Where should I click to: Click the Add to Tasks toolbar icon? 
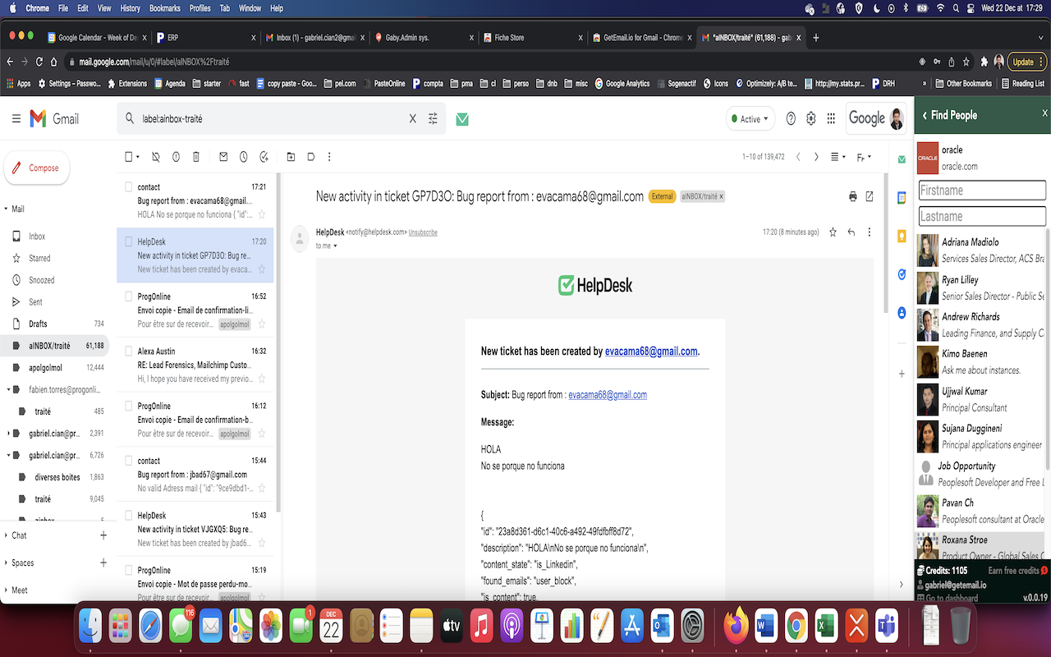pyautogui.click(x=264, y=157)
